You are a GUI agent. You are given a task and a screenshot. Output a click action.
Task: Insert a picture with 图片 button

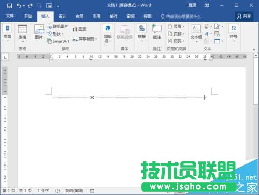[39, 32]
